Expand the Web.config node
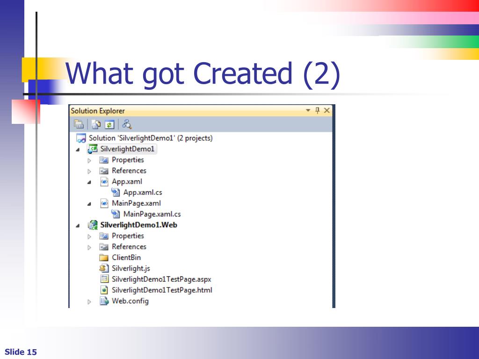Screen dimensions: 479x359 coord(89,302)
